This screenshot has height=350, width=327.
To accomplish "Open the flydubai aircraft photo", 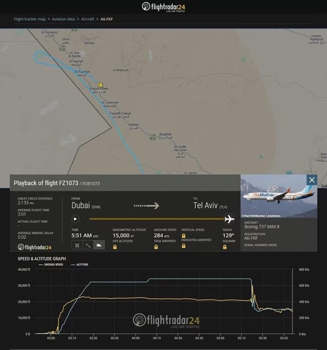I will click(x=279, y=196).
